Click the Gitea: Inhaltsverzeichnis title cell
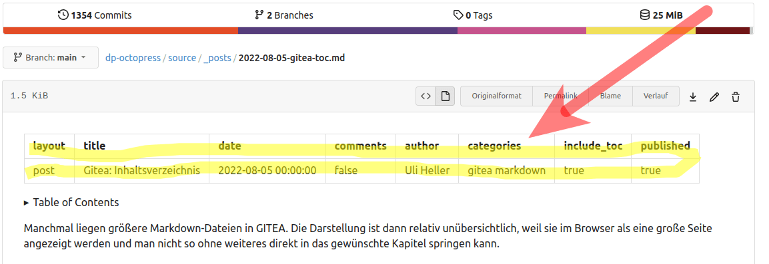 click(x=142, y=171)
